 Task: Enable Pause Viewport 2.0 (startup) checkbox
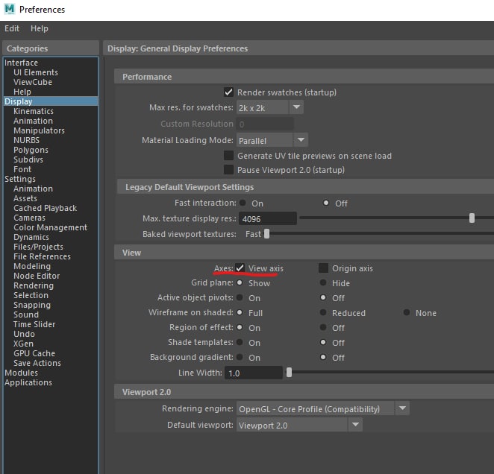pyautogui.click(x=228, y=170)
